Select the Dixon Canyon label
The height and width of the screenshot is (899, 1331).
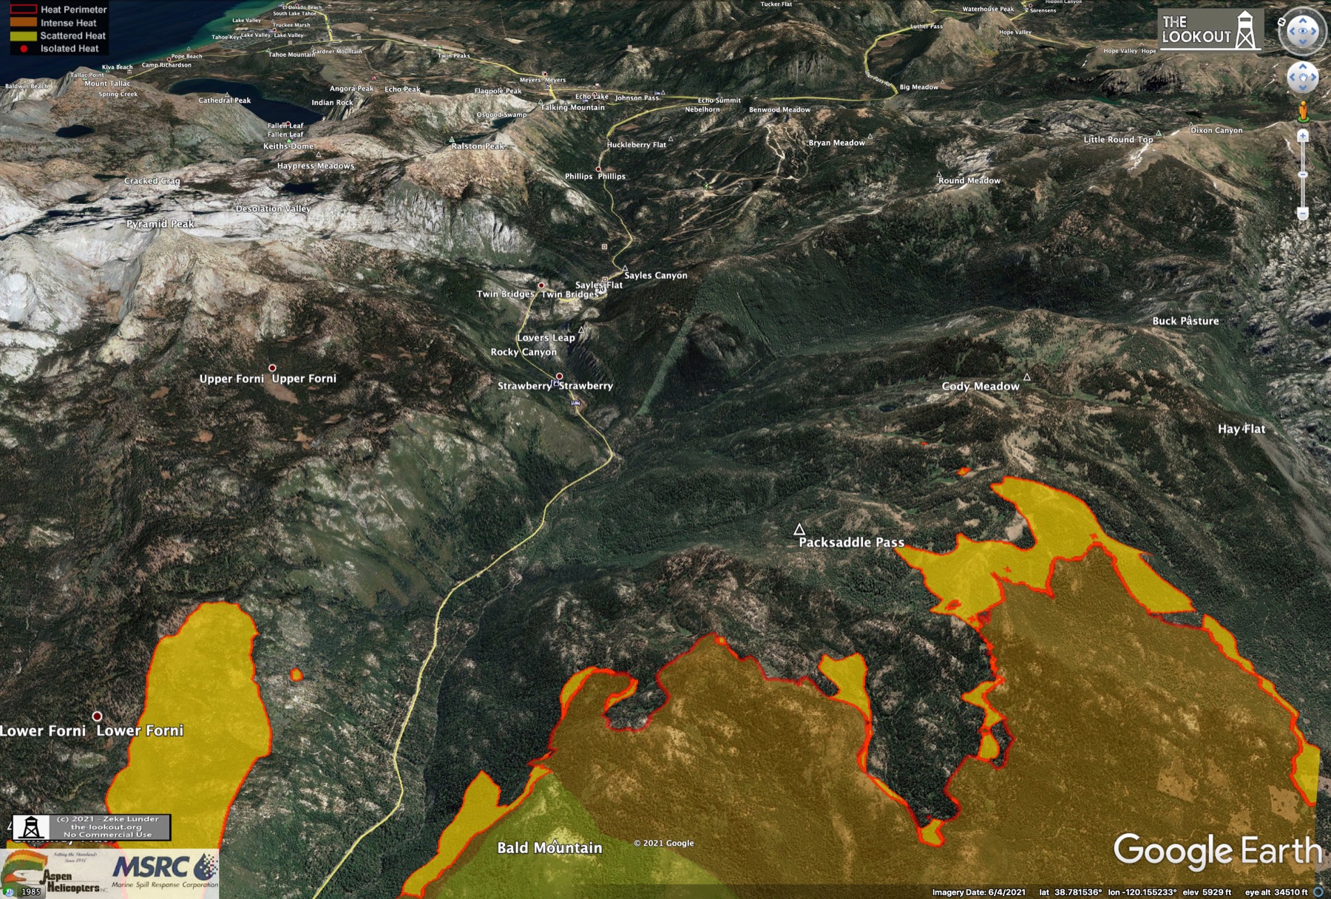point(1216,130)
